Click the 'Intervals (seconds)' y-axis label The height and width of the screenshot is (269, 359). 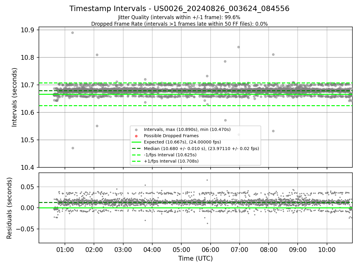pyautogui.click(x=15, y=97)
